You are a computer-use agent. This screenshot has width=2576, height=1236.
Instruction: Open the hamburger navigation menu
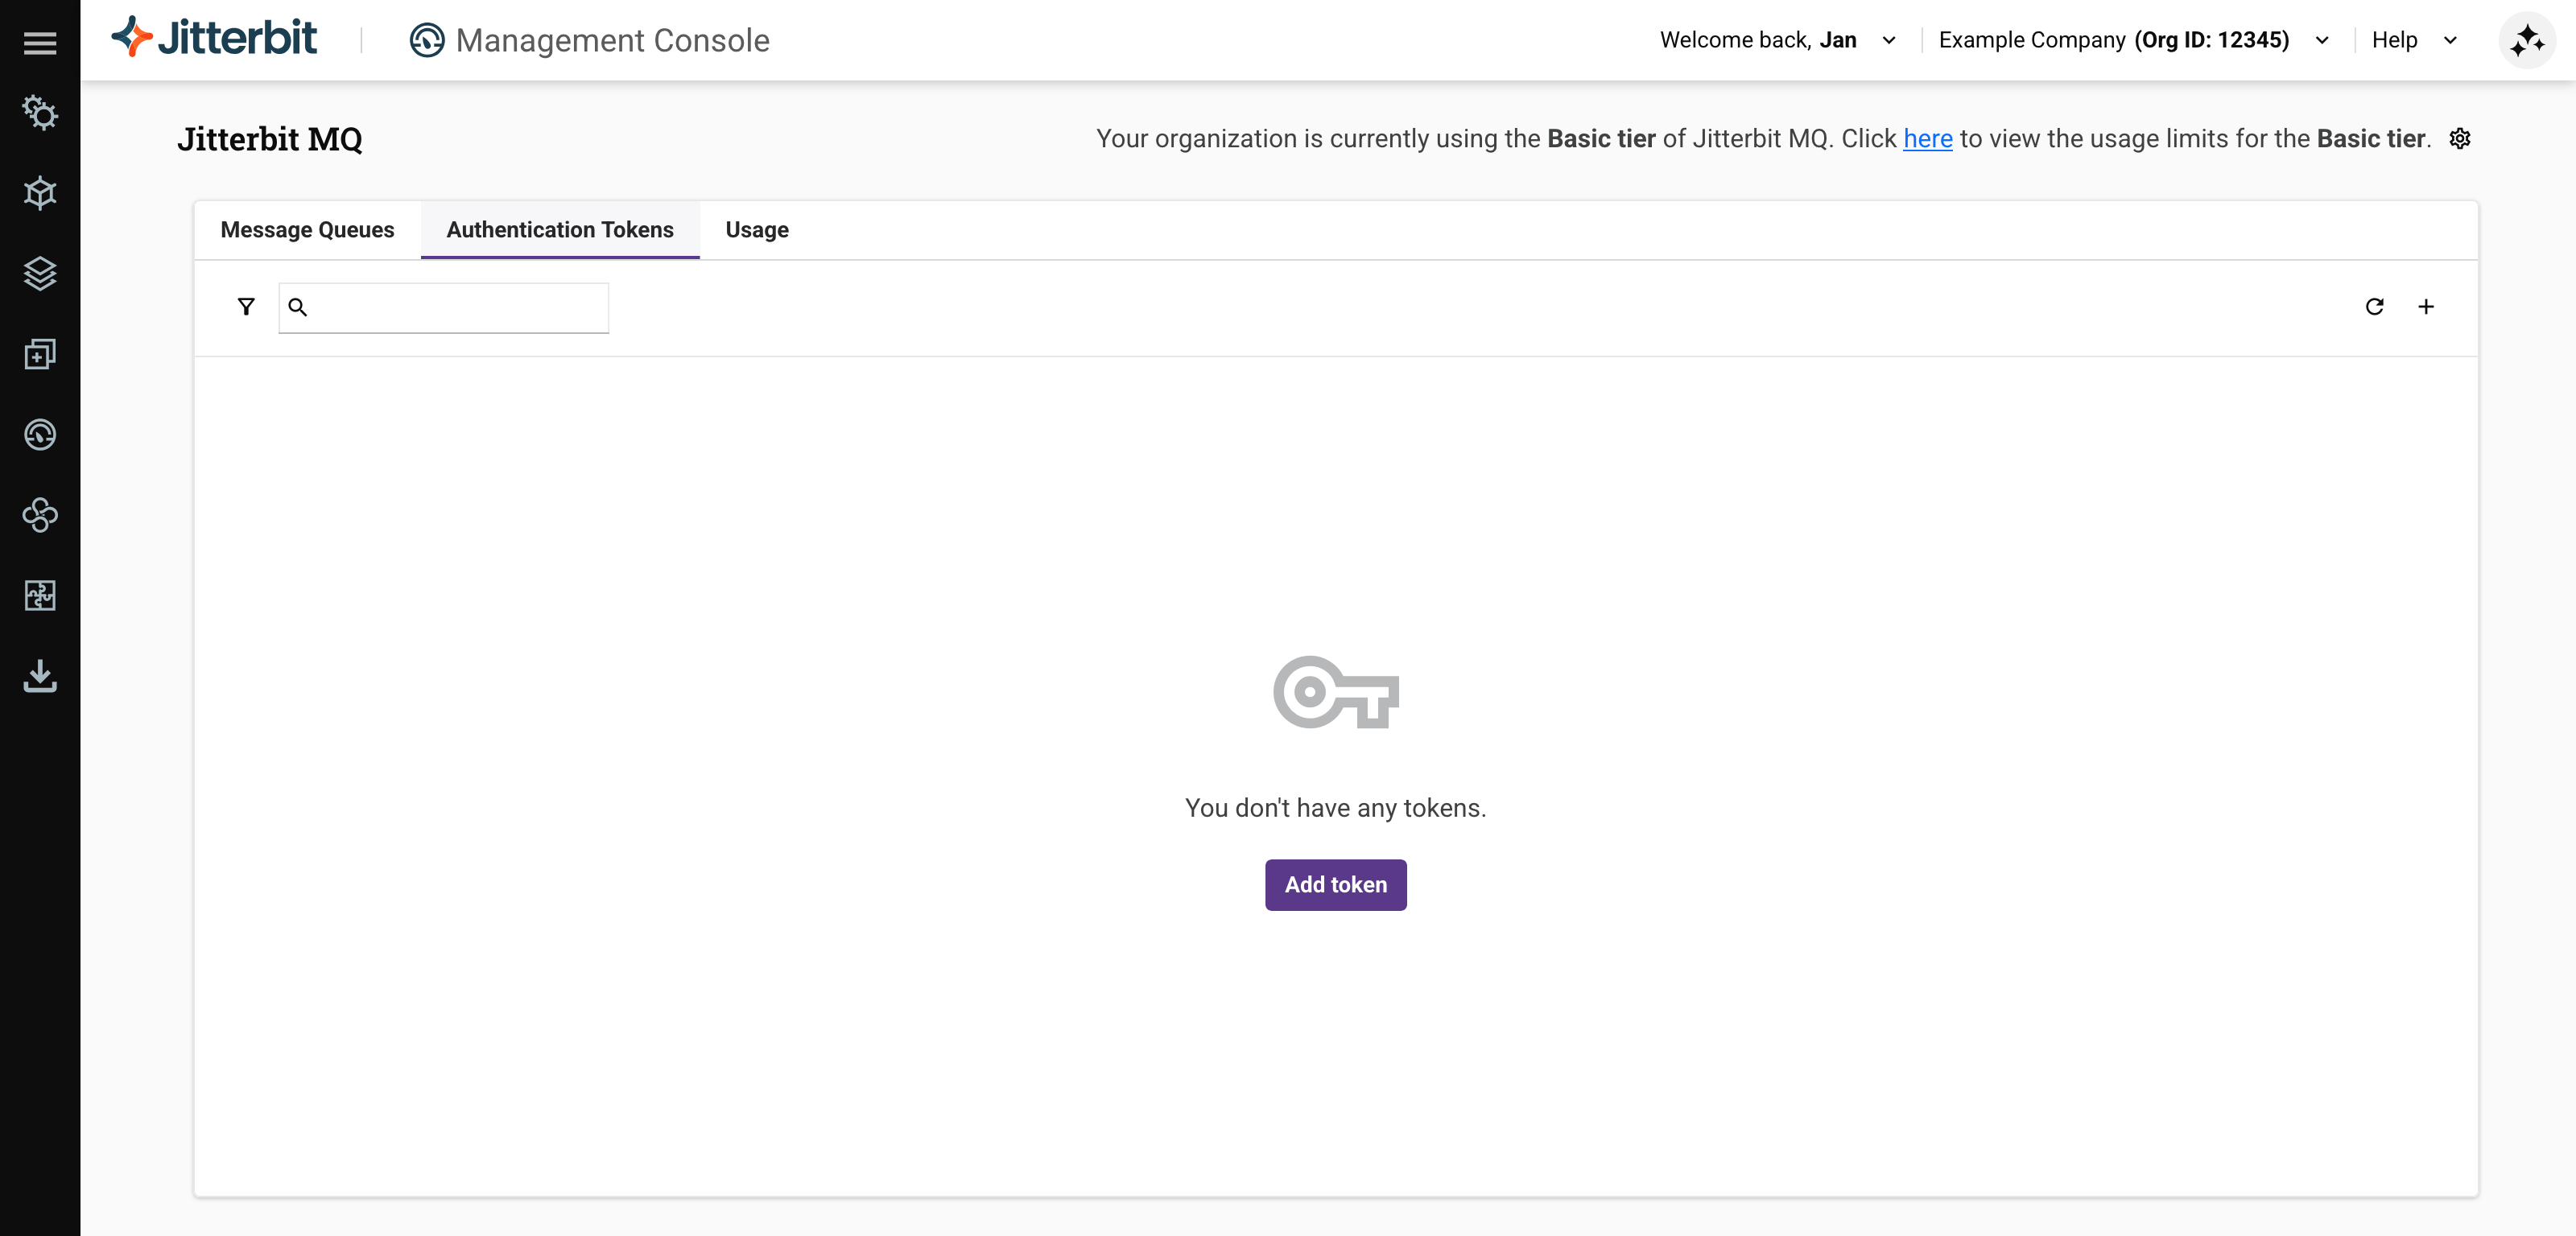point(40,42)
